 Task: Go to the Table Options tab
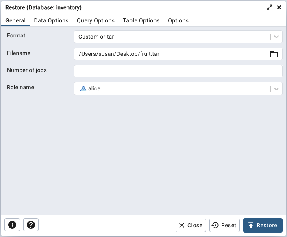click(141, 20)
